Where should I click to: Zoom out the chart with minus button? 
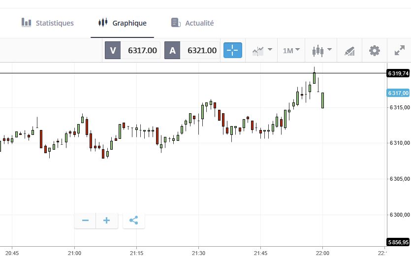coord(85,220)
